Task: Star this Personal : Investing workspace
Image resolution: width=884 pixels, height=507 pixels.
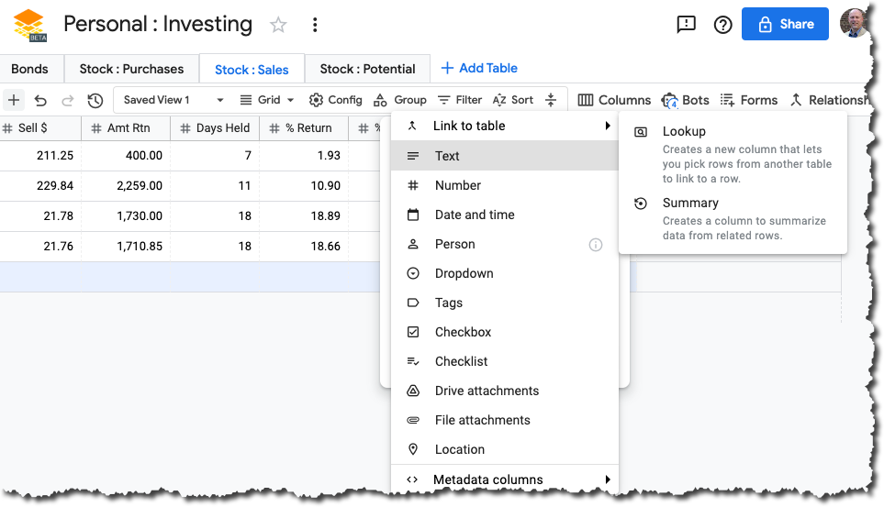Action: pos(278,25)
